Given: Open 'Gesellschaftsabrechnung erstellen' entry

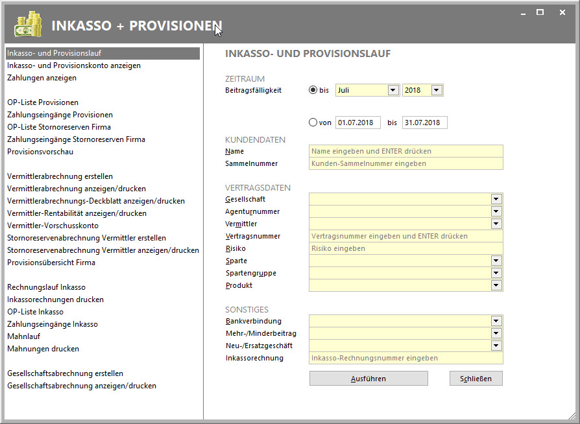Looking at the screenshot, I should pyautogui.click(x=65, y=373).
